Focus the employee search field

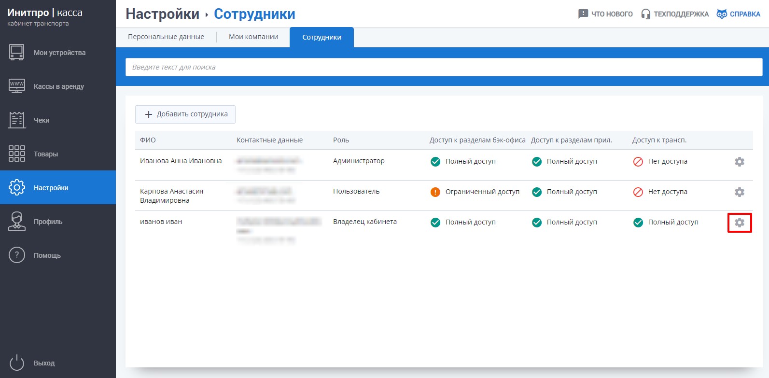444,67
